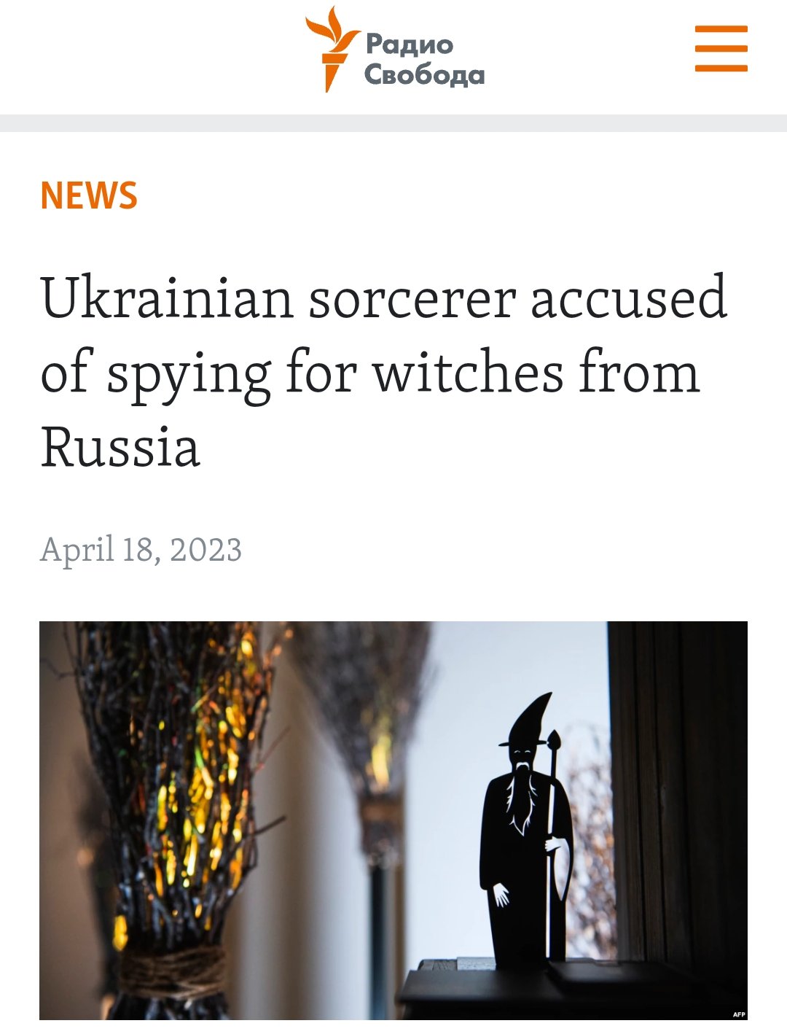Click the orange torch flame logo
The image size is (787, 1034).
pos(332,49)
